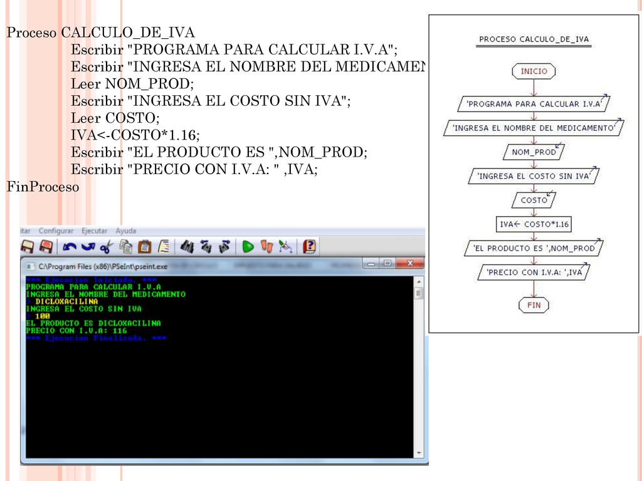The image size is (642, 481).
Task: Click code line Escribir "INGRESA EL COSTO SIN IVA";
Action: click(x=211, y=101)
